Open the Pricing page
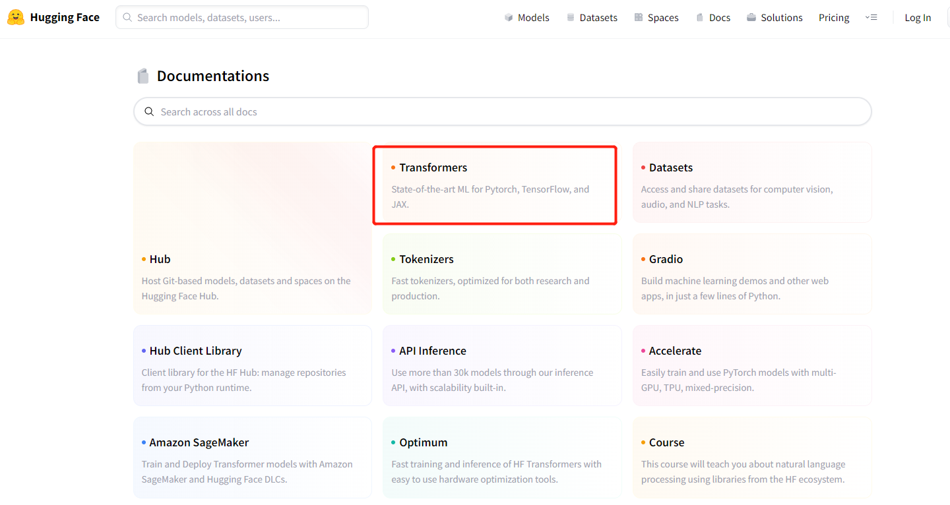 [x=834, y=18]
